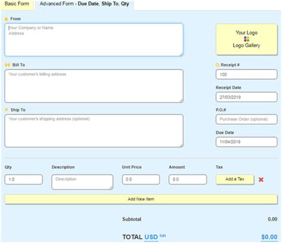This screenshot has height=243, width=282.
Task: Click the Receipt # field
Action: coord(246,74)
